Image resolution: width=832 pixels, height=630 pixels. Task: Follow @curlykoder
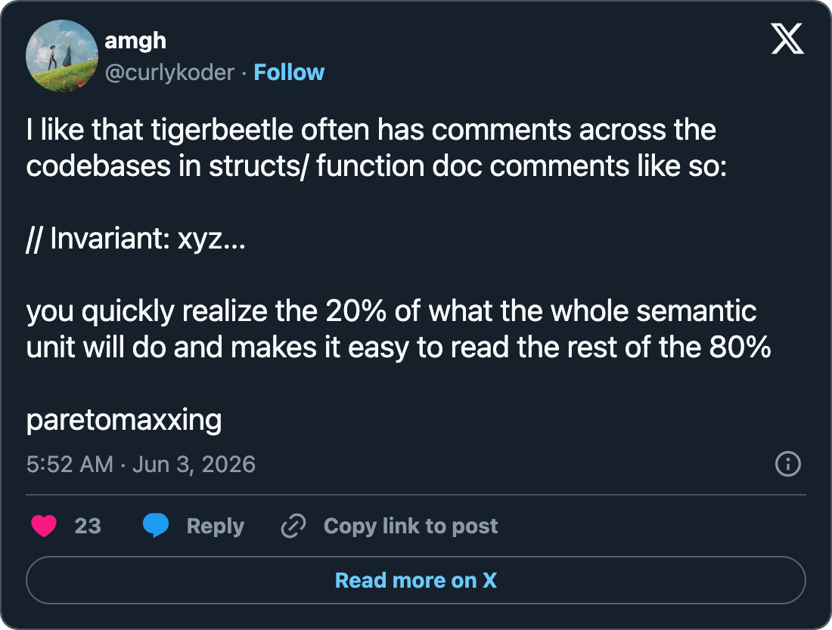[x=289, y=73]
